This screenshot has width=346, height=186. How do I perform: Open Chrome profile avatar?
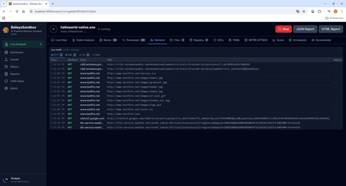click(x=335, y=11)
